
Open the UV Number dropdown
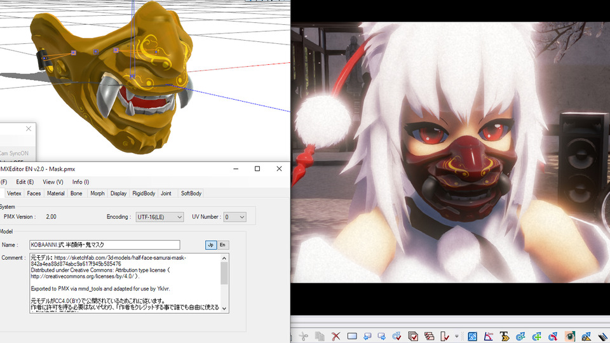234,217
